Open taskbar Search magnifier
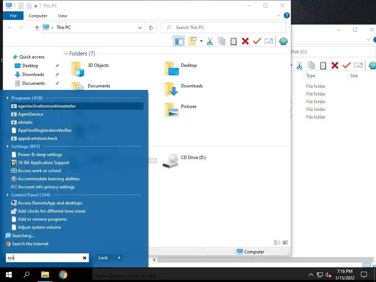The image size is (376, 282). [x=26, y=275]
